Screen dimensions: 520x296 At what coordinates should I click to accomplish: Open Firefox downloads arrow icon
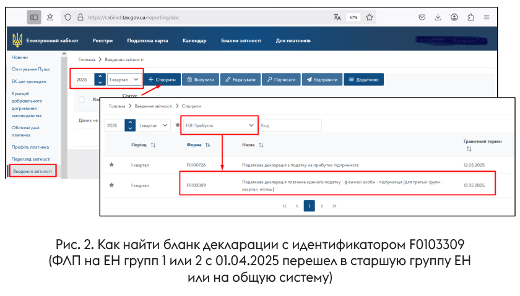(438, 17)
